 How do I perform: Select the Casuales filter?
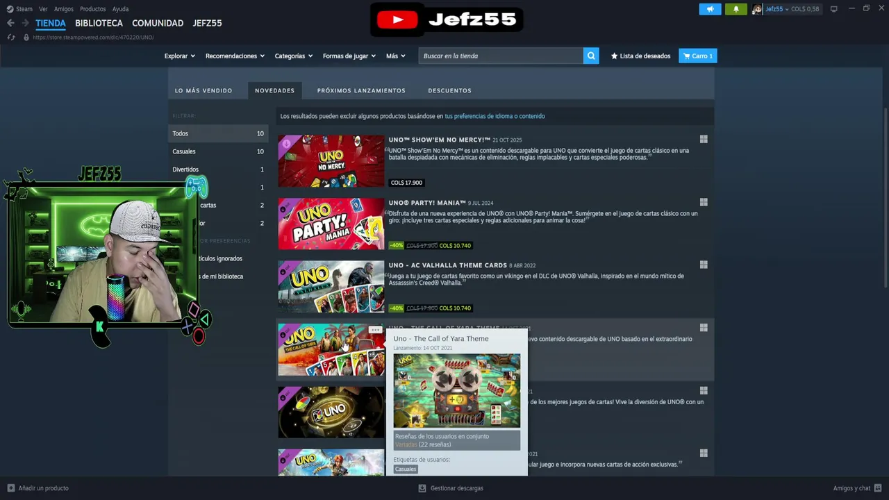point(218,151)
